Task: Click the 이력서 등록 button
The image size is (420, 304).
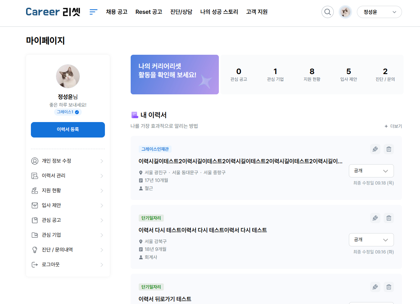Action: [68, 130]
